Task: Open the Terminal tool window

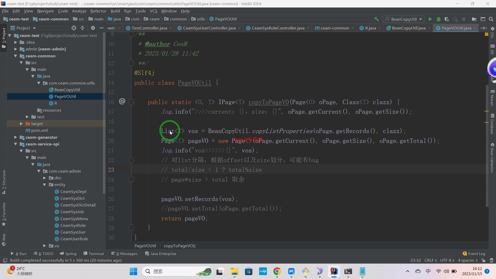Action: [94, 254]
